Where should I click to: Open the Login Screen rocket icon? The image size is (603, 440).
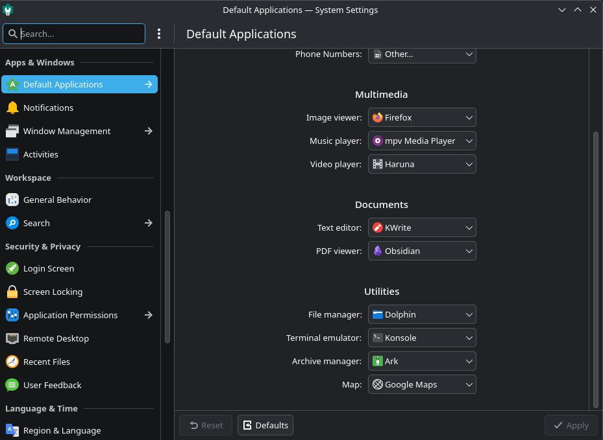[12, 268]
